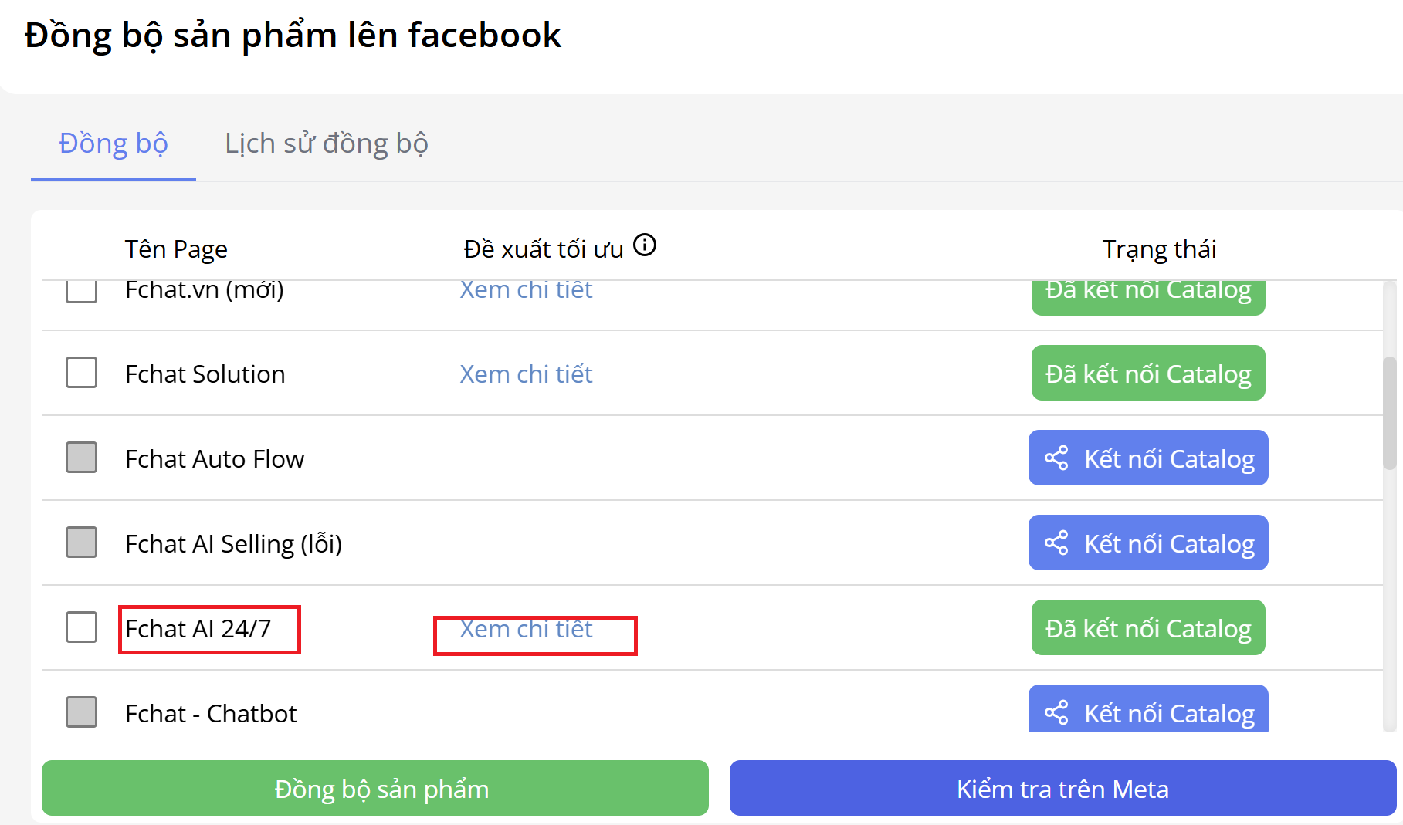Screen dimensions: 1403x825
Task: Switch to the Đồng bộ tab
Action: [114, 144]
